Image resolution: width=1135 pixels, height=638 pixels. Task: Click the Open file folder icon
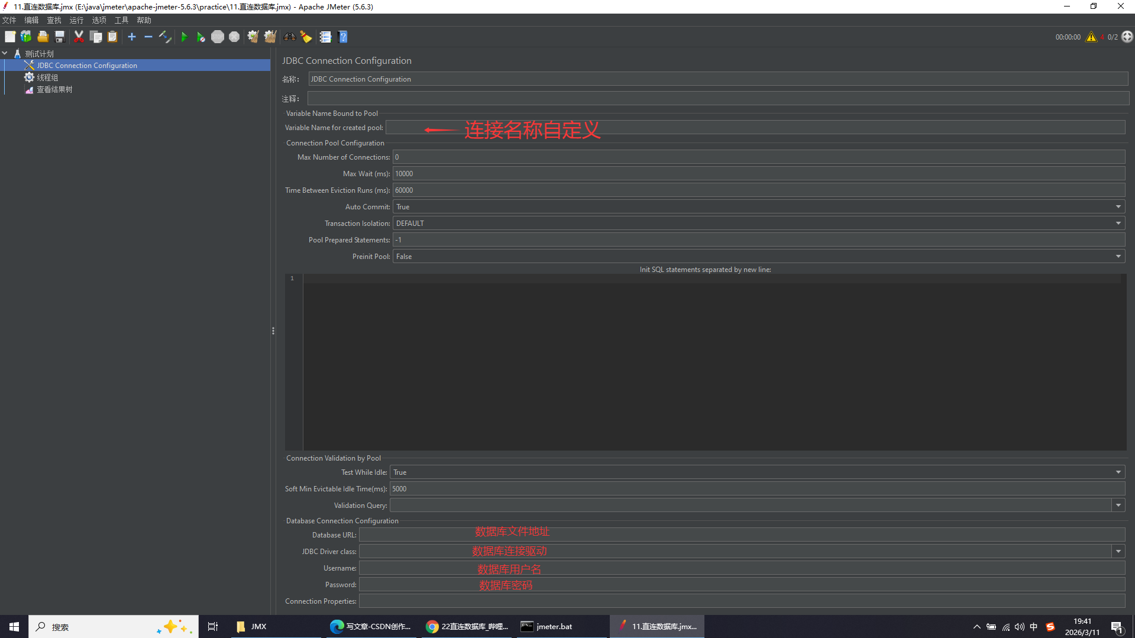[x=43, y=37]
